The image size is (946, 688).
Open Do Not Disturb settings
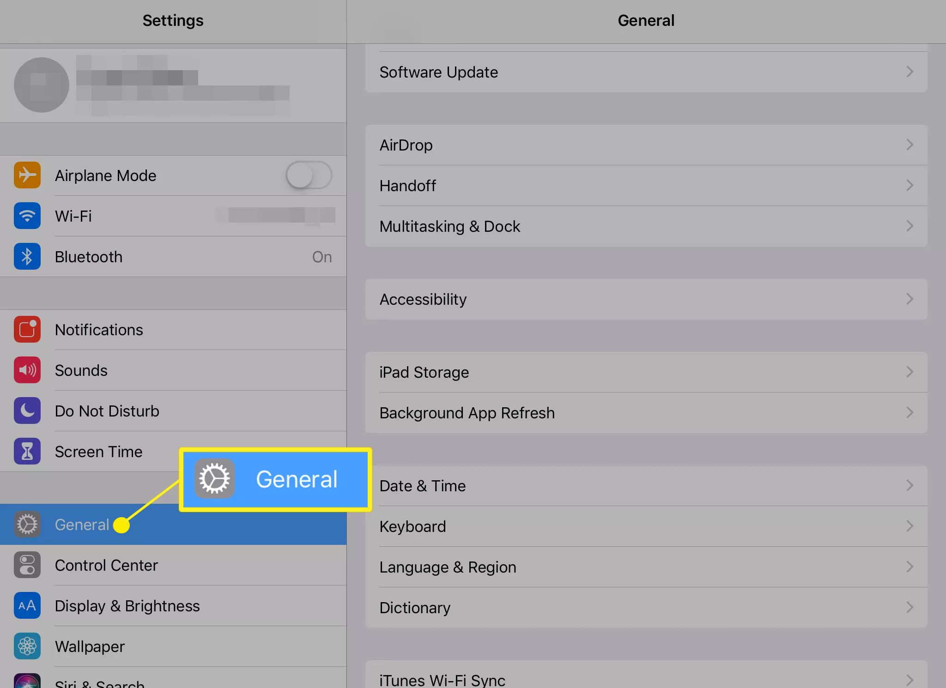173,410
